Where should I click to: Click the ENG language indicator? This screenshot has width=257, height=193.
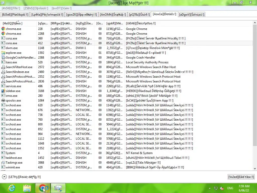[x=230, y=188]
